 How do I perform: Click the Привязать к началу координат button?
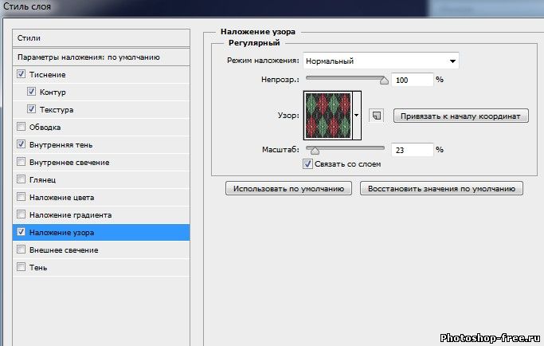click(460, 116)
